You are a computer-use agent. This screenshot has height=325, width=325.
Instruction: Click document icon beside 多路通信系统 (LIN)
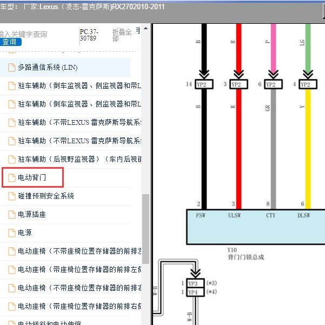(x=12, y=68)
